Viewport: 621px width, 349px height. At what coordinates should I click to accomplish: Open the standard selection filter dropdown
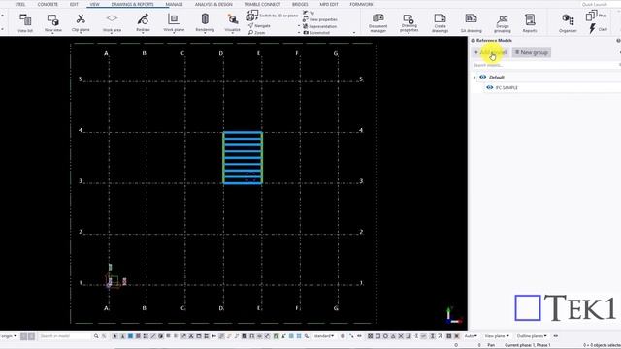pyautogui.click(x=324, y=336)
